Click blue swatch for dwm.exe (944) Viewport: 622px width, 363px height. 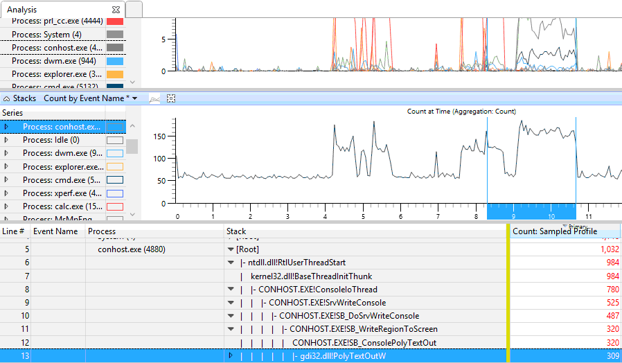[x=115, y=61]
